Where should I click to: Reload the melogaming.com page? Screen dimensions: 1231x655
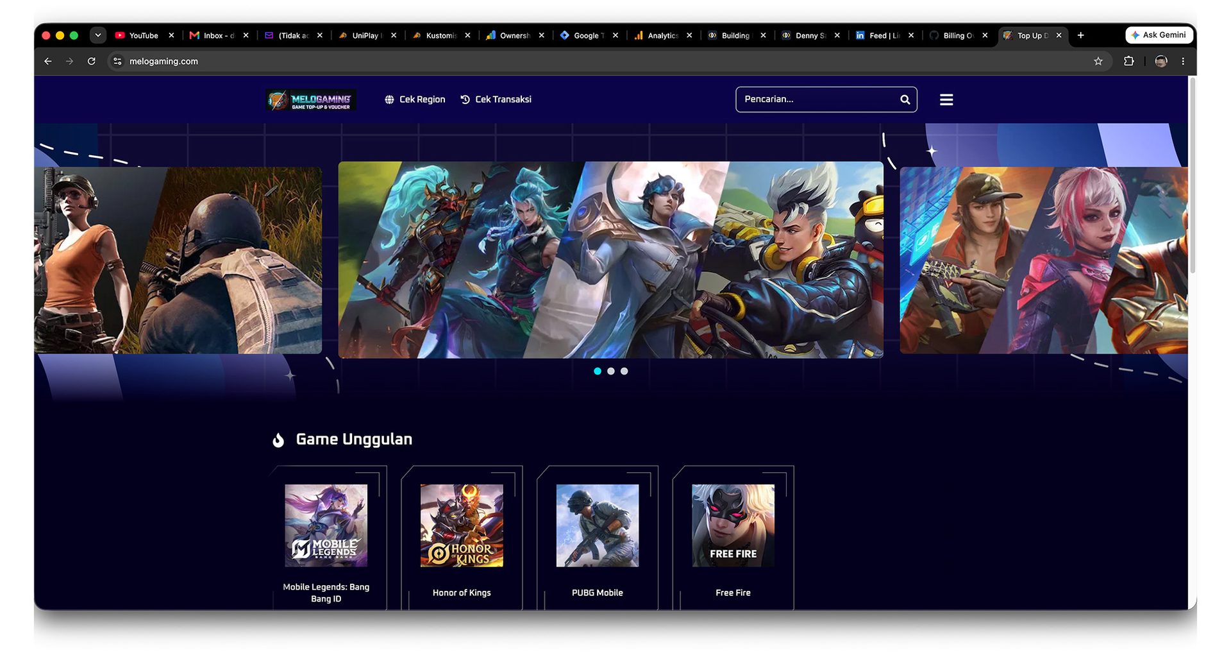pyautogui.click(x=92, y=61)
